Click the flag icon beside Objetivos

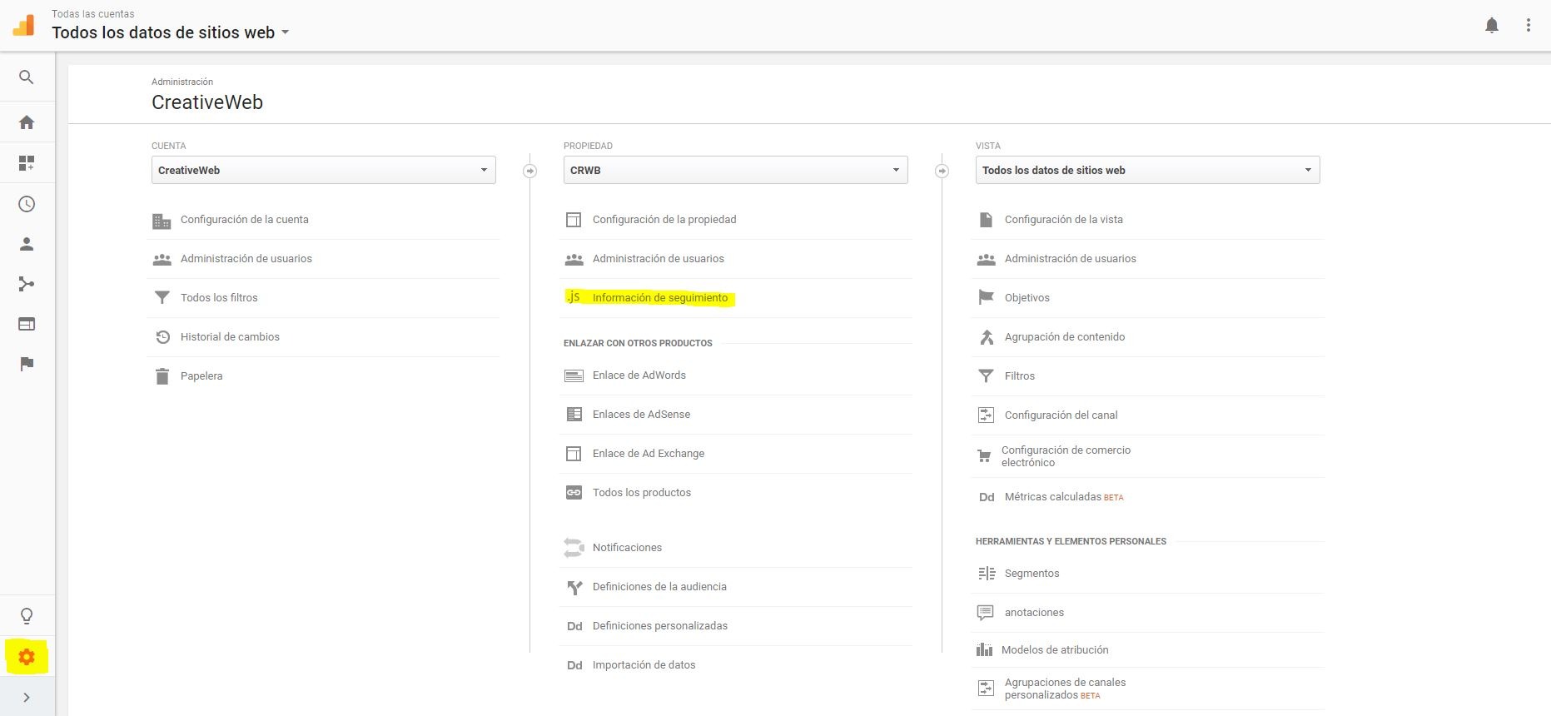pos(986,297)
